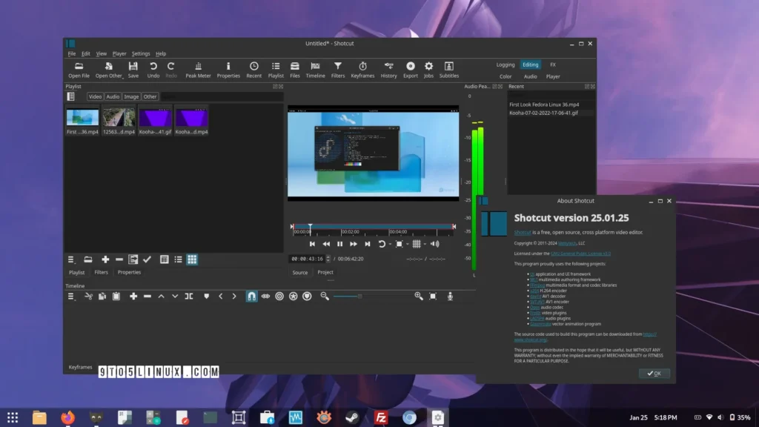Click the Export toolbar icon

pos(410,70)
